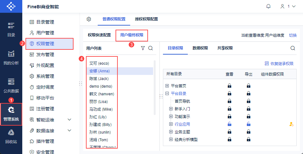
Task: Expand the 智能运维 menu chevron
Action: click(x=70, y=120)
